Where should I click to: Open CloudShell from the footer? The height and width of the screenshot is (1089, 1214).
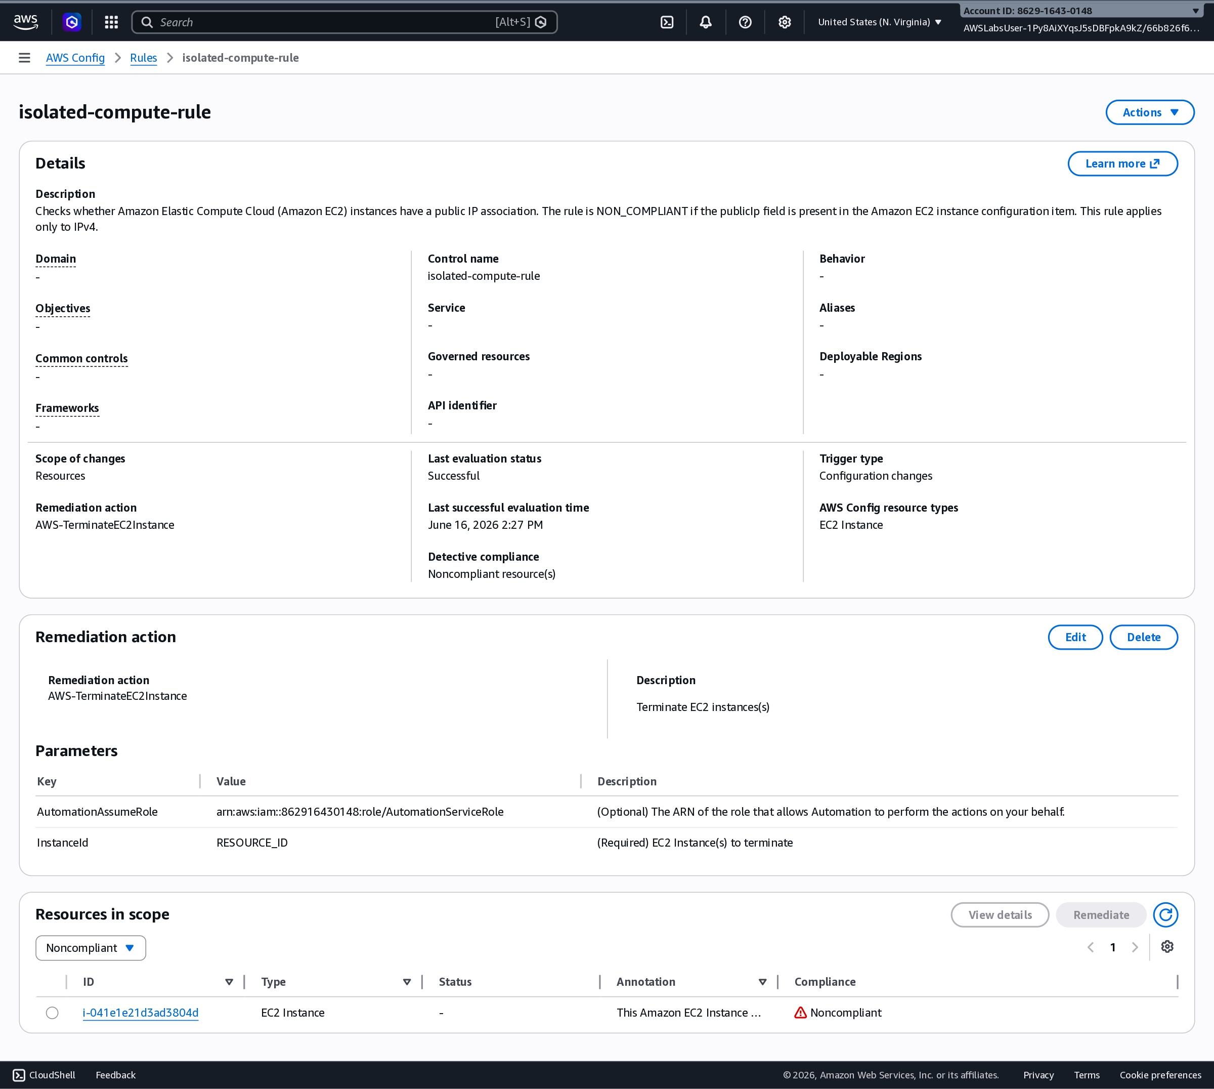pos(44,1075)
